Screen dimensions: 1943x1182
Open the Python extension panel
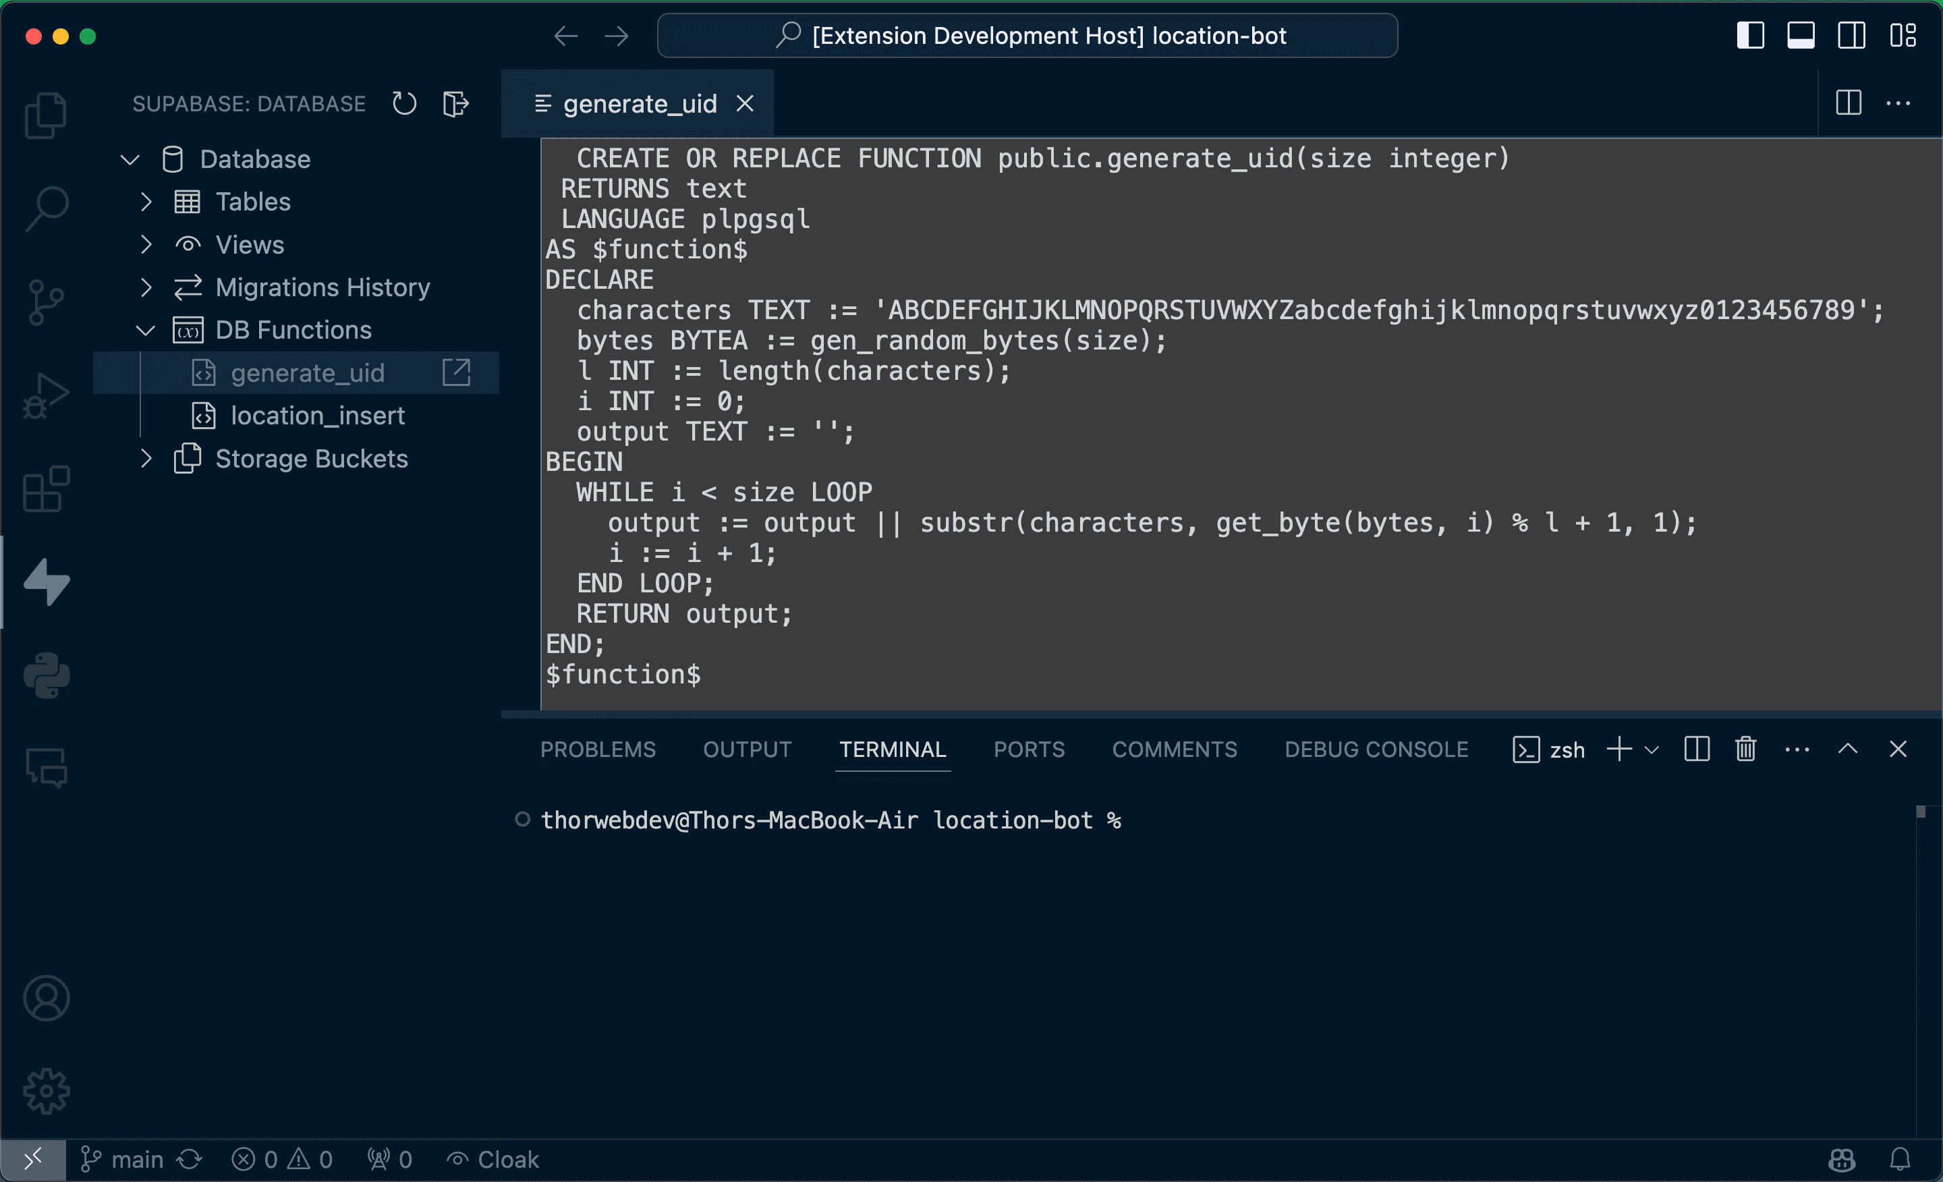[x=46, y=676]
